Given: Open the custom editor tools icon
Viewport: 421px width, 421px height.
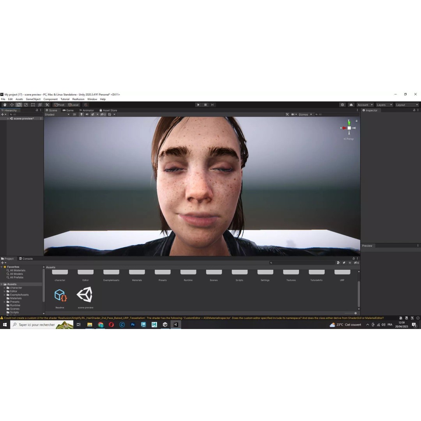Looking at the screenshot, I should click(47, 105).
